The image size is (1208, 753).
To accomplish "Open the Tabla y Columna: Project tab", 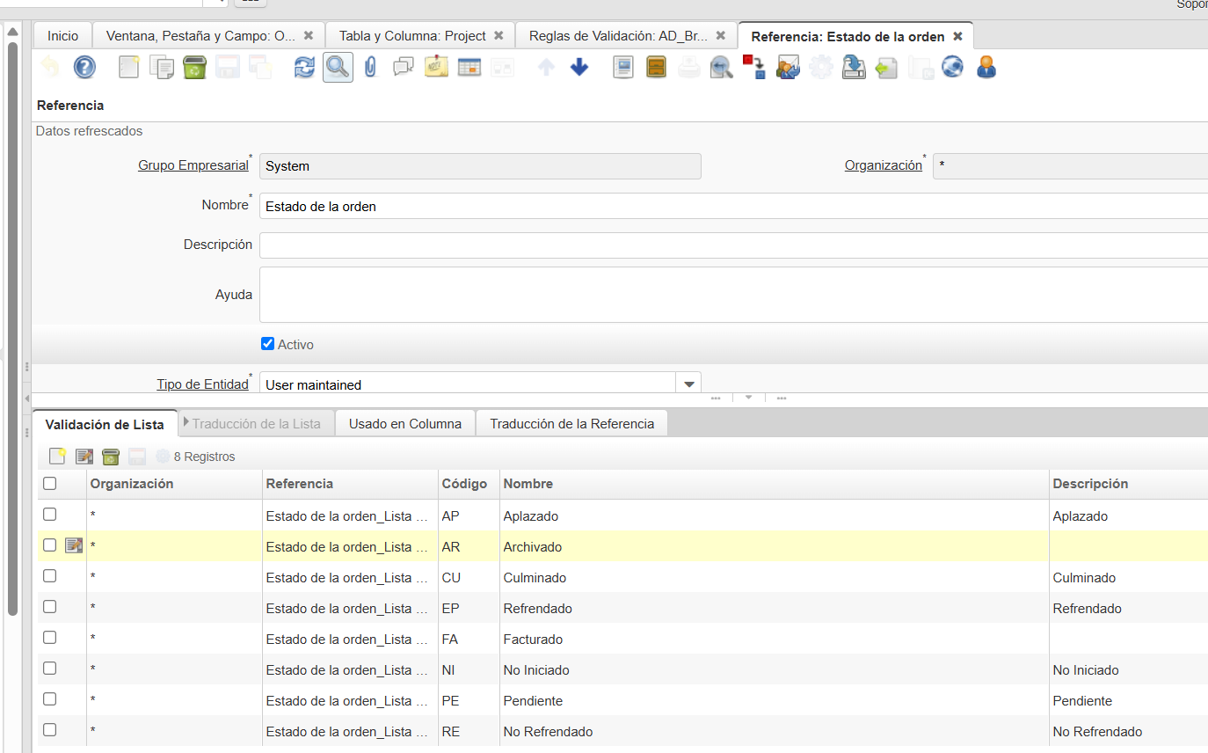I will [x=412, y=36].
